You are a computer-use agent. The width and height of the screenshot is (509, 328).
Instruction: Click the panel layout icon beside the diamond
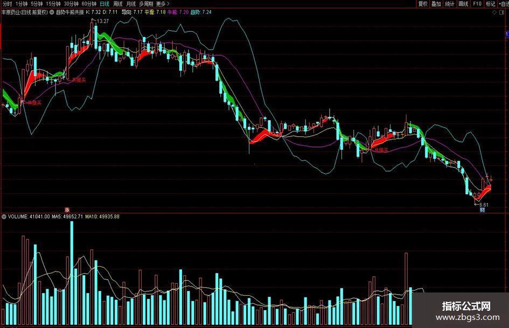click(x=501, y=12)
